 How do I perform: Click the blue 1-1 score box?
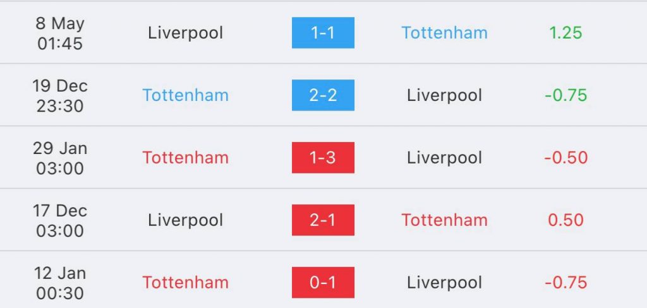pos(323,33)
